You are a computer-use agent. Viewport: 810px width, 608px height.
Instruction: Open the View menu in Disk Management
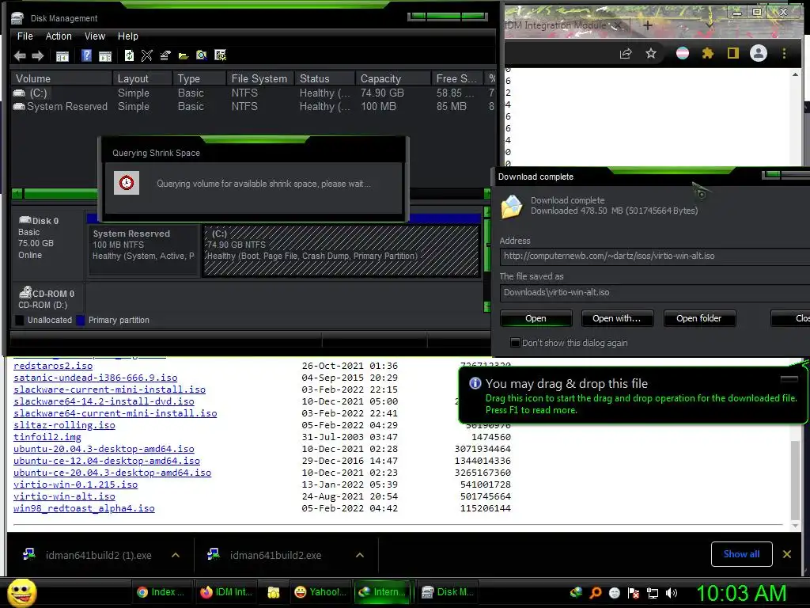click(x=95, y=36)
